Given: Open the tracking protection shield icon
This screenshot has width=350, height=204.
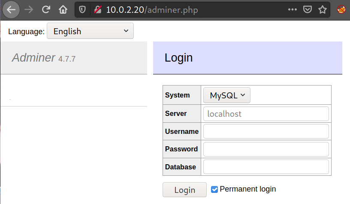Looking at the screenshot, I should [x=82, y=9].
